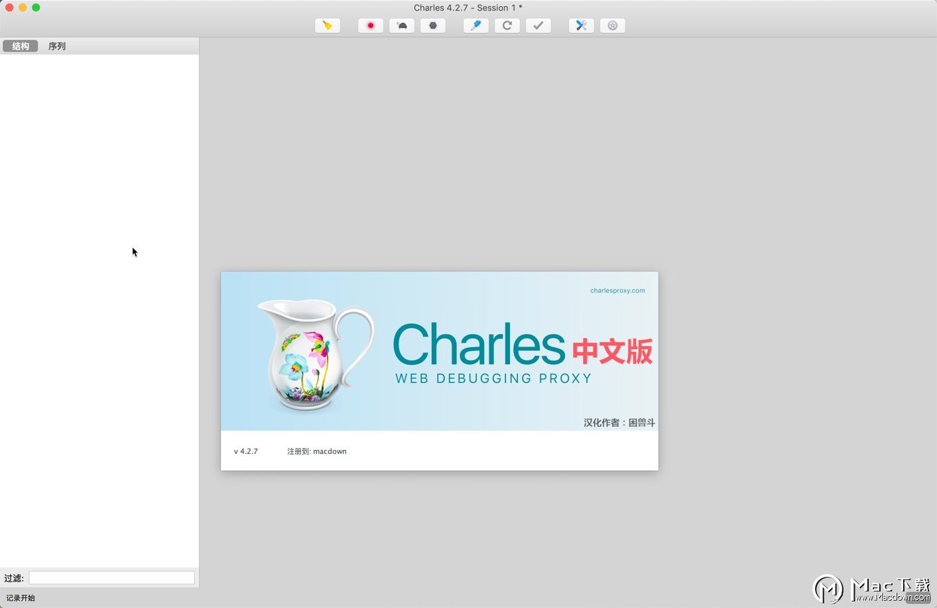Screen dimensions: 937x608
Task: Toggle throttling with the turtle icon
Action: [402, 25]
